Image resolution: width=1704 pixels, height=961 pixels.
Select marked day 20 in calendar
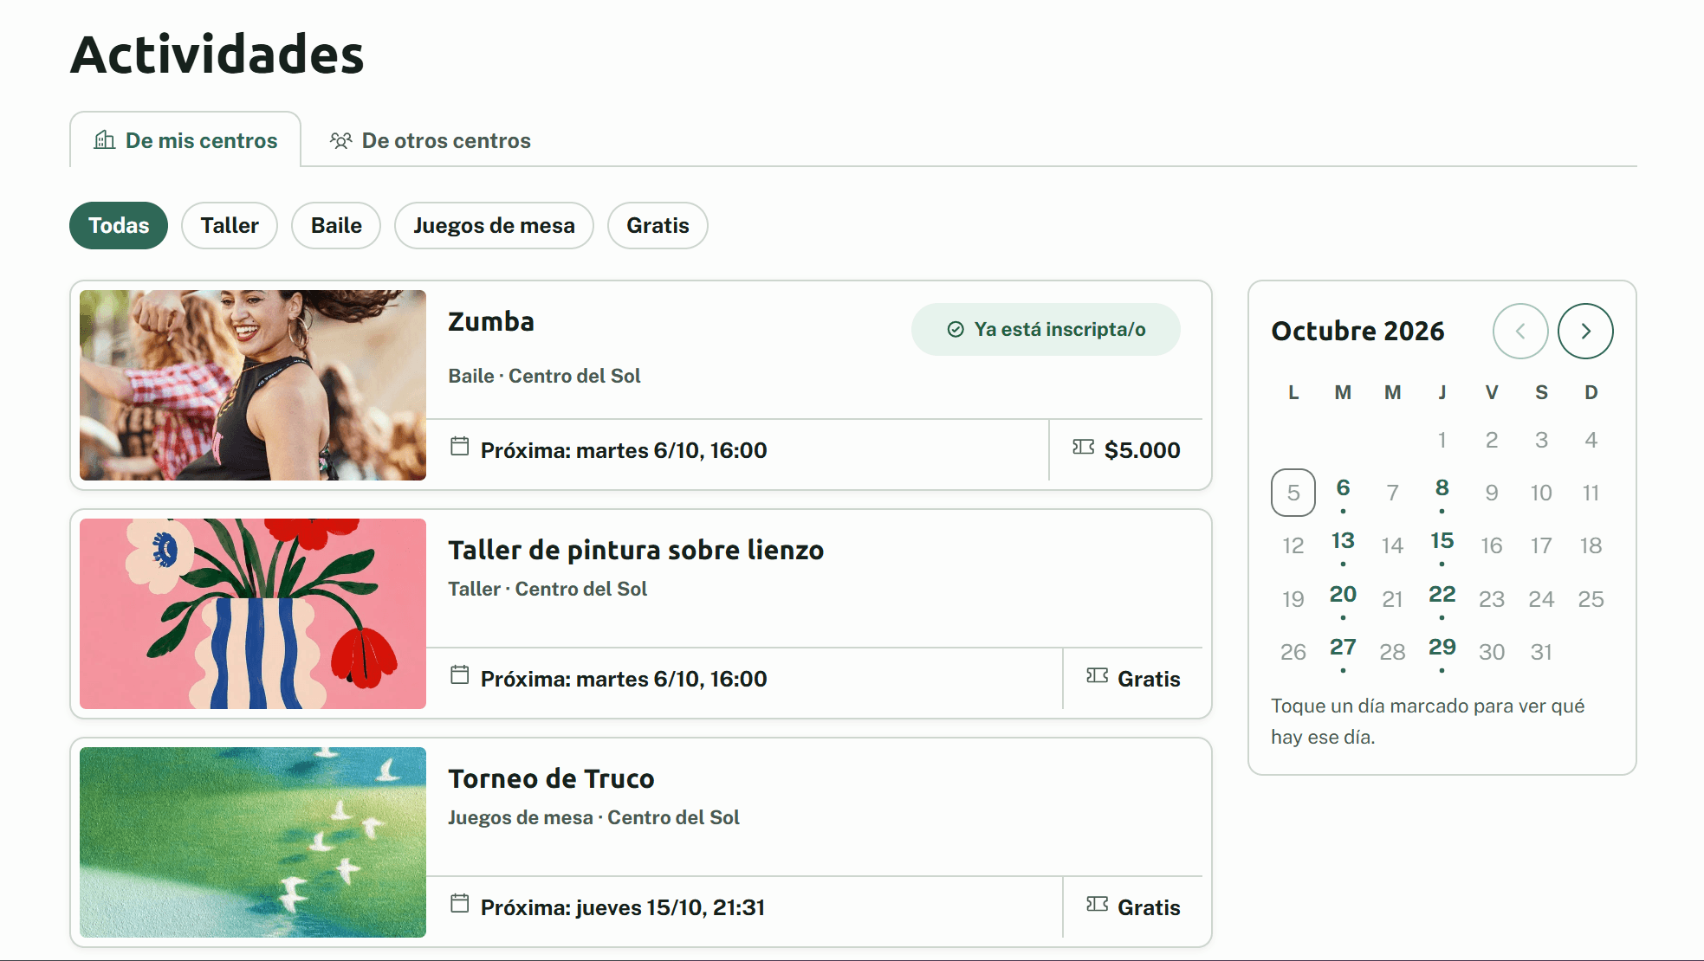coord(1343,598)
